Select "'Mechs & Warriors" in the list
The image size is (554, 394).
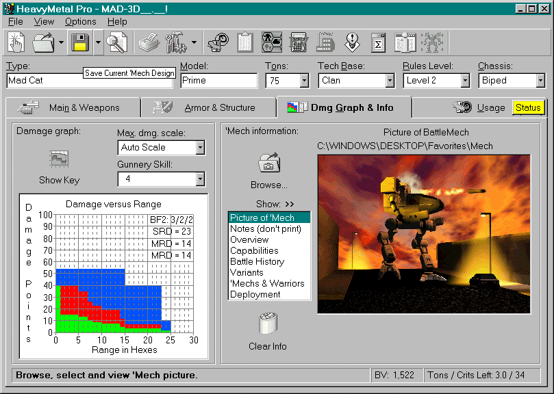click(269, 283)
